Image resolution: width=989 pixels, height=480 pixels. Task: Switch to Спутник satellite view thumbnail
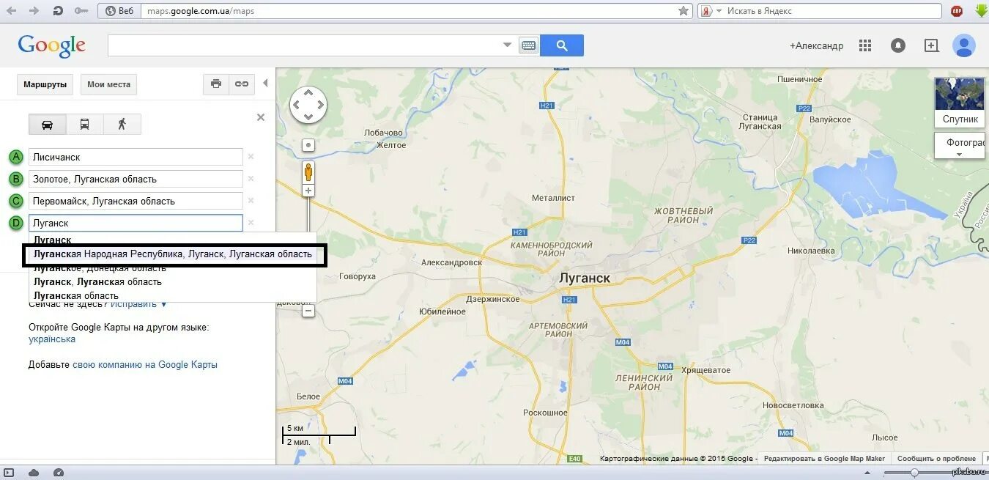pyautogui.click(x=960, y=103)
